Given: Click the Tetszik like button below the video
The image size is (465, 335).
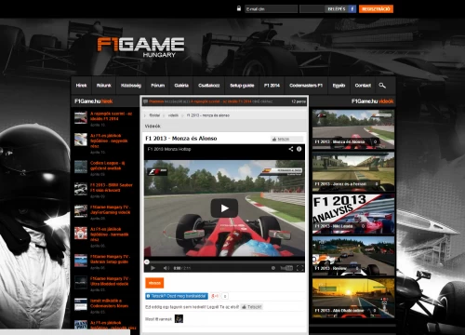Looking at the screenshot, I should [252, 307].
